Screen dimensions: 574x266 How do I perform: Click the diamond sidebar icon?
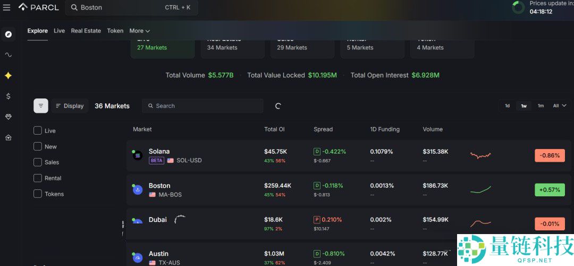8,117
